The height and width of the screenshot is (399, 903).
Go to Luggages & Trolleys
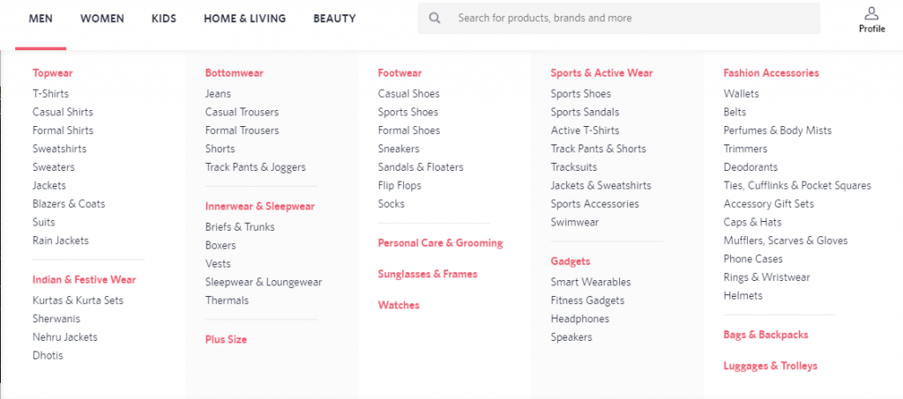(x=770, y=366)
